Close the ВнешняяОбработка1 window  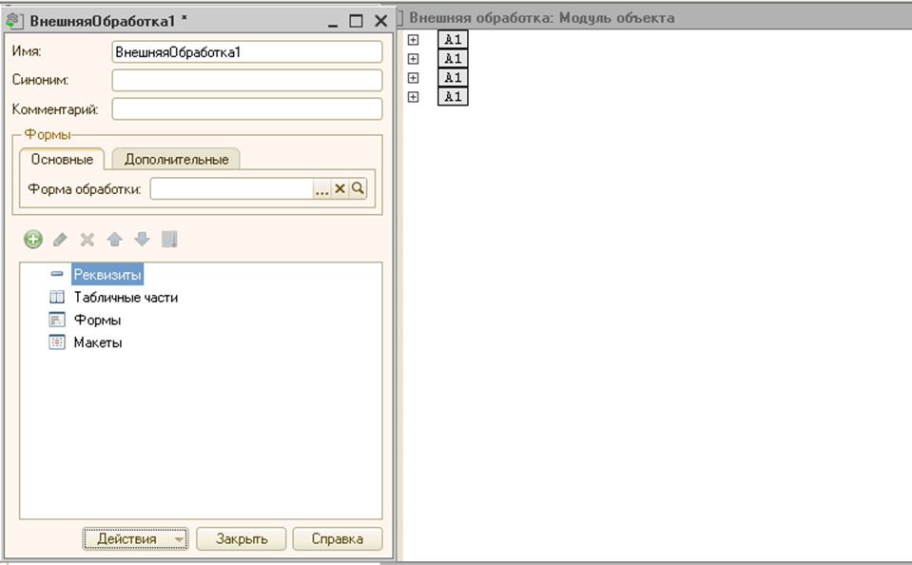click(x=381, y=22)
